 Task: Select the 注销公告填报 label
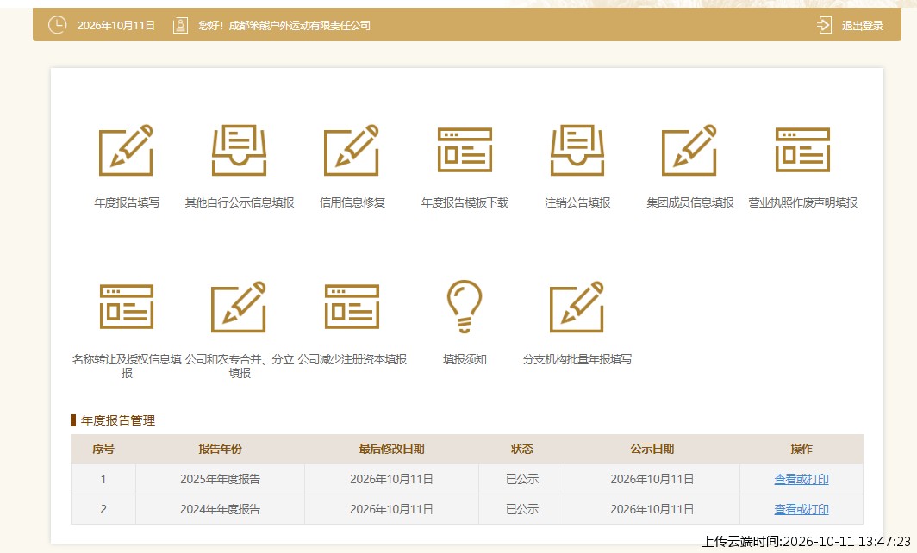click(x=577, y=202)
